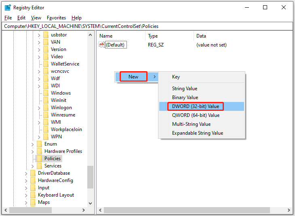Click the tree pane scroll up arrow
The image size is (295, 216).
point(90,35)
